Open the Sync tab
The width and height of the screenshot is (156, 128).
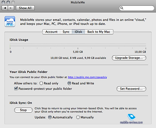(66, 32)
